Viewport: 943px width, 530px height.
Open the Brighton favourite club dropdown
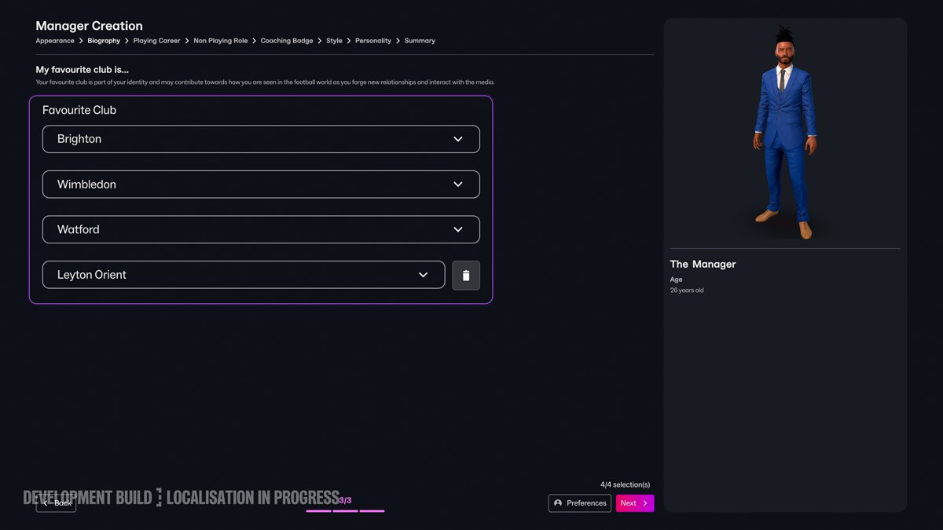pyautogui.click(x=261, y=139)
